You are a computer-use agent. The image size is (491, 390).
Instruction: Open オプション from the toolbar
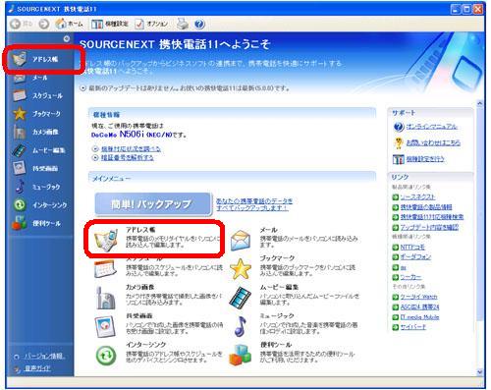[151, 24]
